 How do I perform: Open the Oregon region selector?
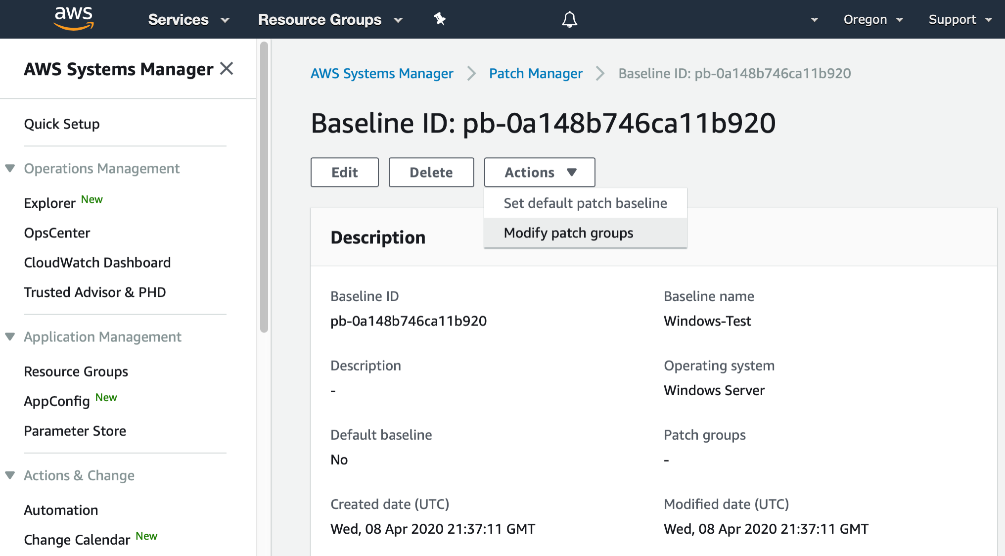873,19
